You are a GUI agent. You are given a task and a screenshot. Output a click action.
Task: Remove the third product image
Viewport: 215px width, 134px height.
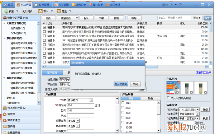click(205, 93)
